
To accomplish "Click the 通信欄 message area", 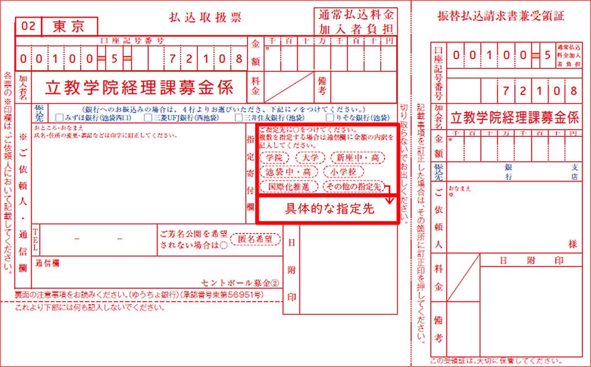I will pos(157,272).
